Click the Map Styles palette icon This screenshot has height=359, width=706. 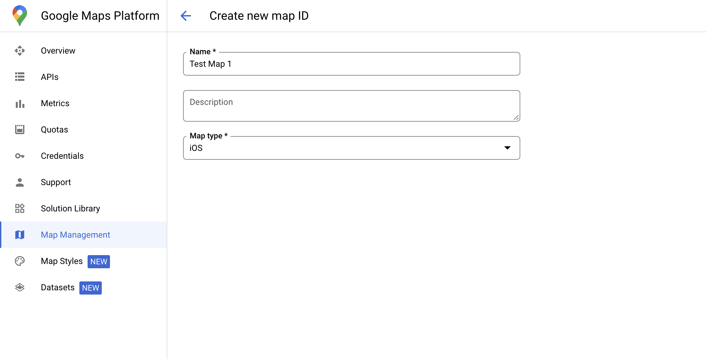[20, 261]
